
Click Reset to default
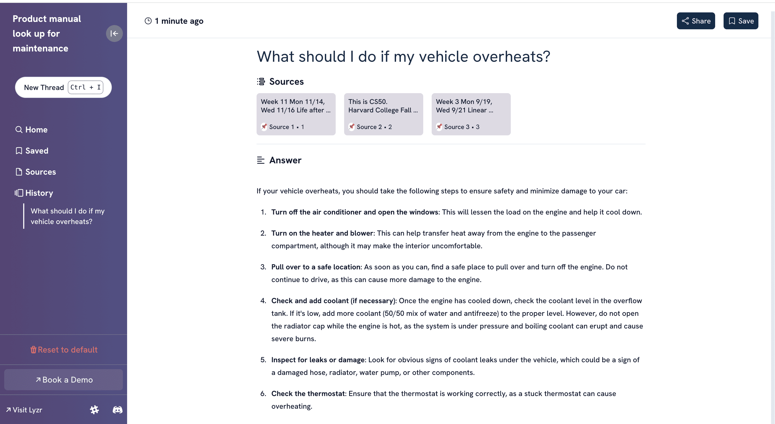[64, 350]
